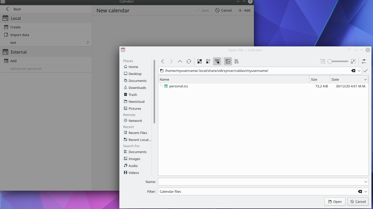Viewport: 373px width, 209px height.
Task: Open Downloads in Places panel
Action: click(x=135, y=88)
